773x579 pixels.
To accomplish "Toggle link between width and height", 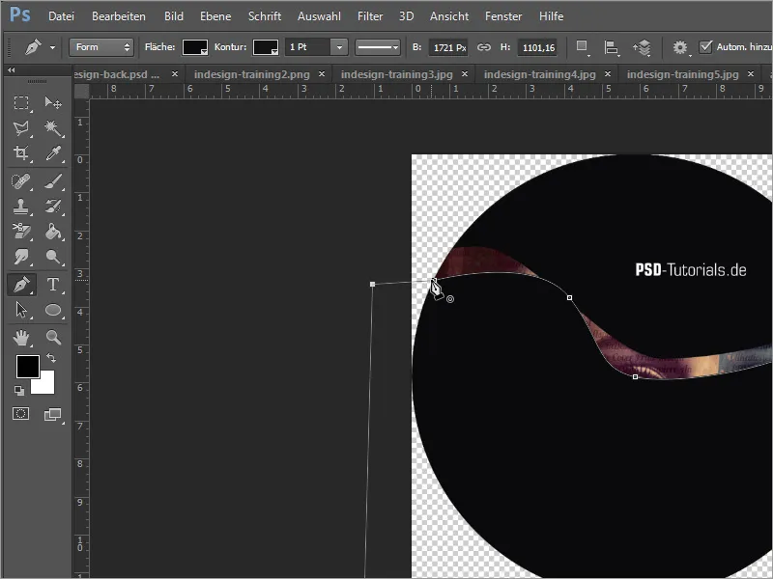I will (484, 47).
